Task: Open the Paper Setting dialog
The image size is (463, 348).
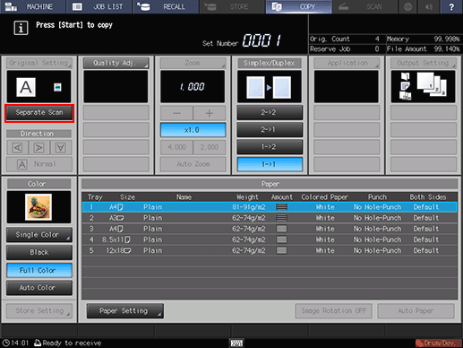Action: pyautogui.click(x=125, y=311)
